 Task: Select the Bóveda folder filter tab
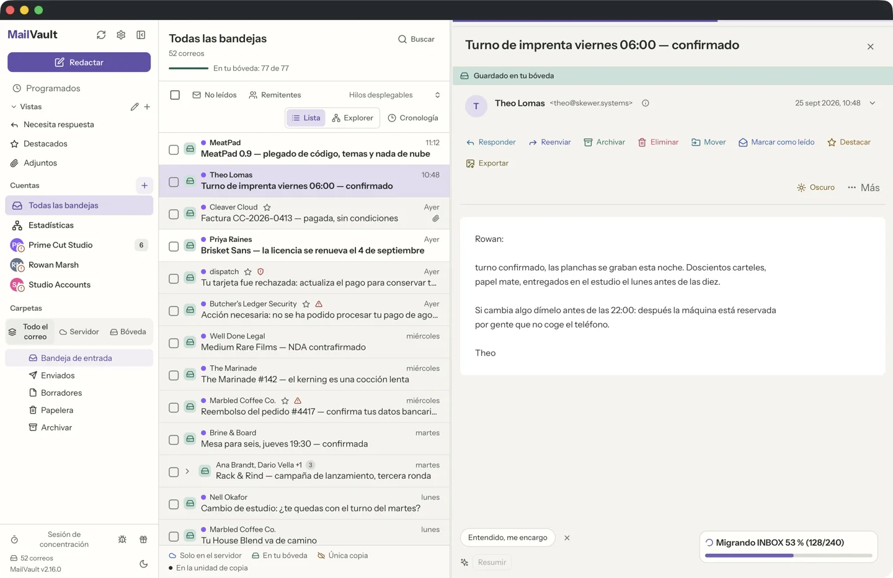tap(128, 332)
